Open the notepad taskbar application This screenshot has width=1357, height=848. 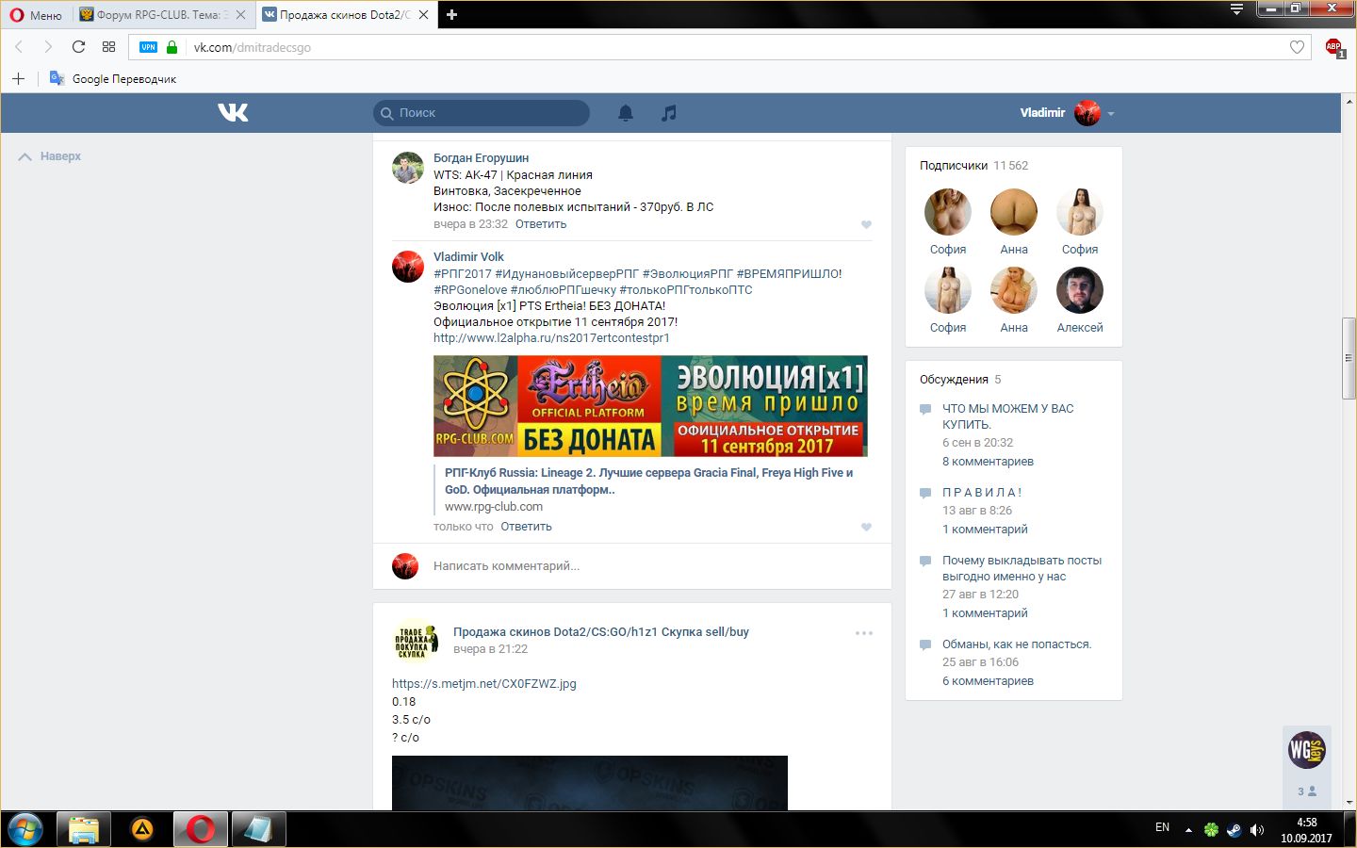pyautogui.click(x=258, y=830)
